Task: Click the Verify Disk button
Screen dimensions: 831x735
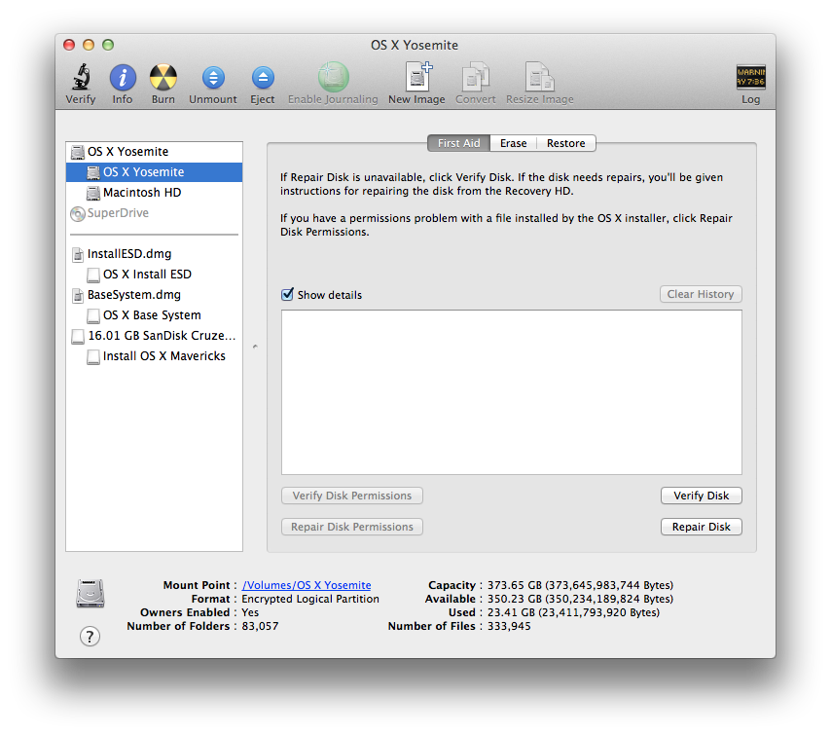Action: coord(702,496)
